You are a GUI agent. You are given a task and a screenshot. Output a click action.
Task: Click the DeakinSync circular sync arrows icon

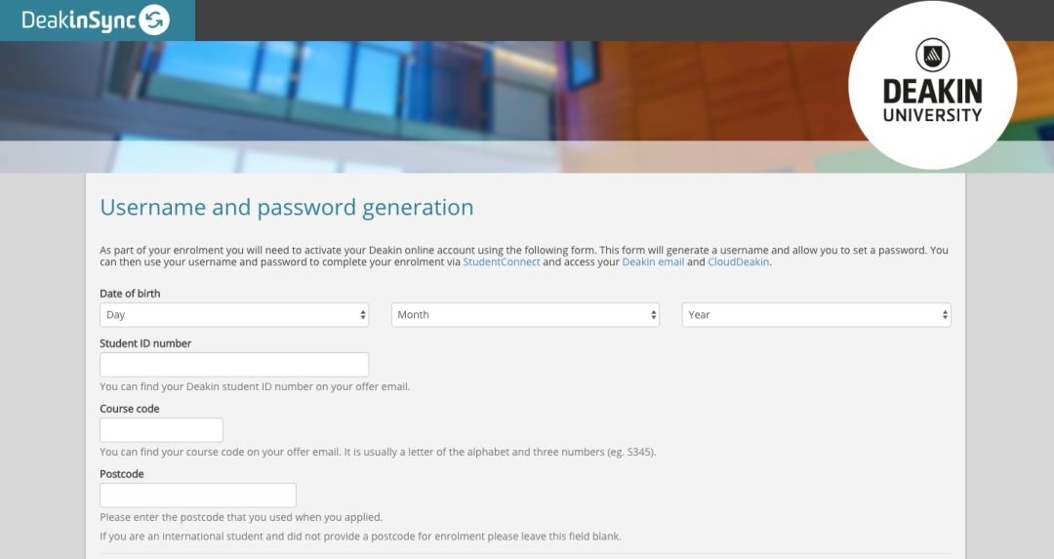[x=154, y=20]
